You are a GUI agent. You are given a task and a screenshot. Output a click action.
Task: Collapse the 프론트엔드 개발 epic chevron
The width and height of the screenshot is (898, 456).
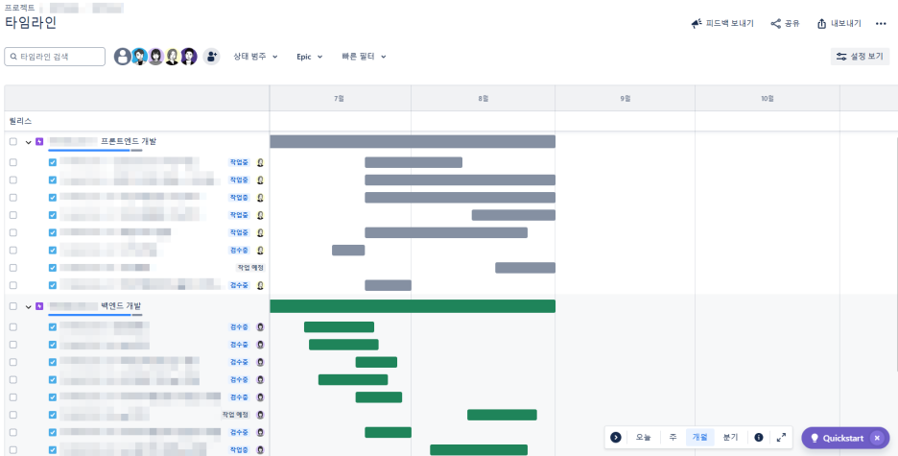point(28,142)
